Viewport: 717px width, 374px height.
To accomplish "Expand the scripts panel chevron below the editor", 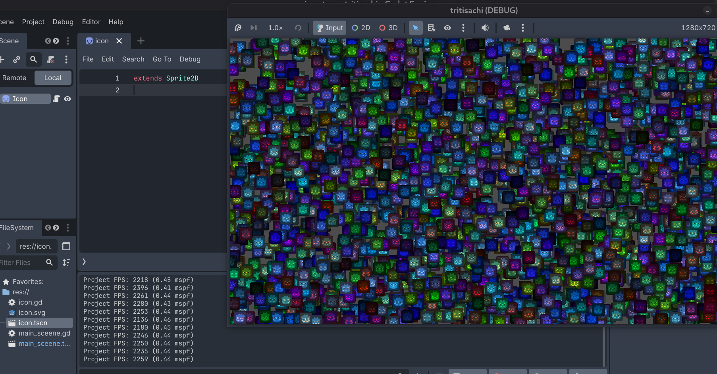I will coord(84,262).
